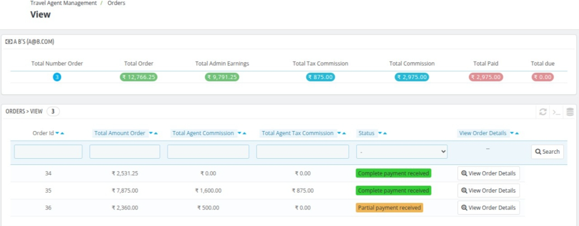Open Travel Agent Management breadcrumb
The width and height of the screenshot is (579, 226).
(x=63, y=3)
